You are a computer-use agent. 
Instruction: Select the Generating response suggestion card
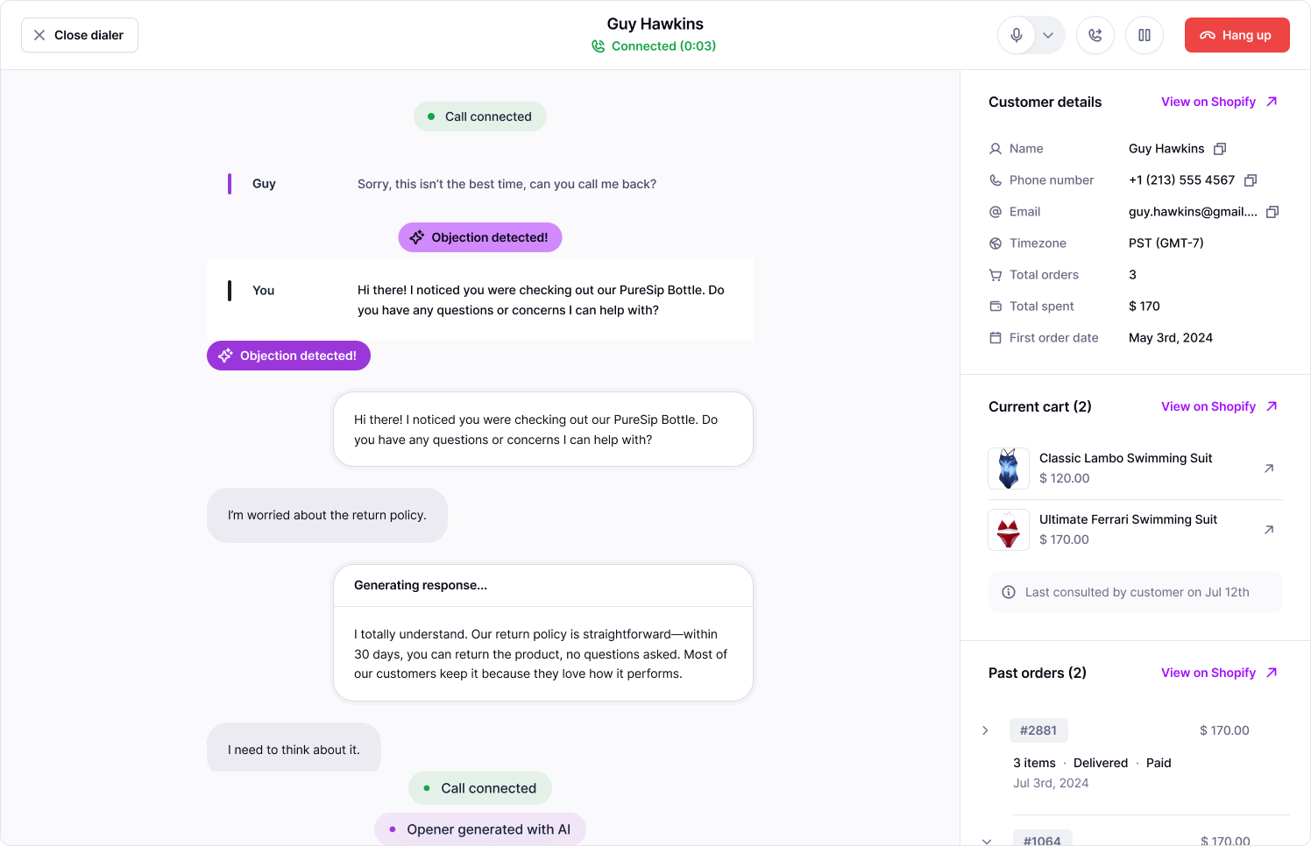click(542, 632)
